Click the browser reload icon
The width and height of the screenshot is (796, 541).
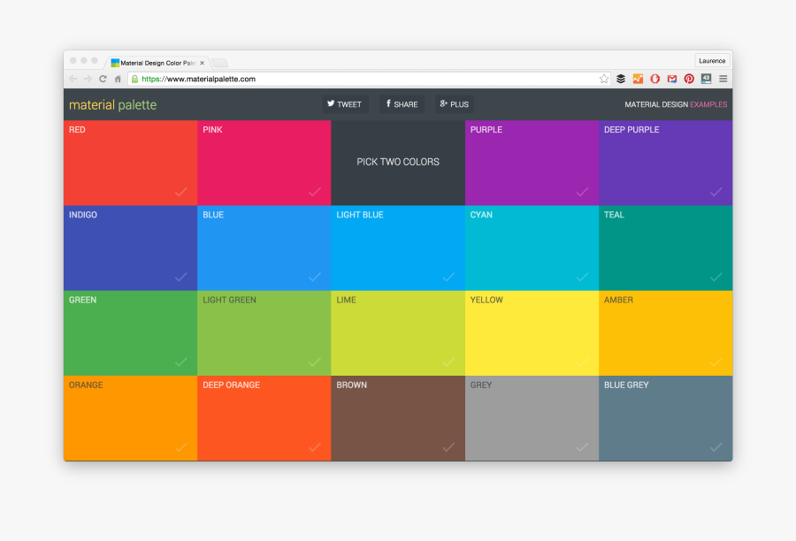point(103,79)
